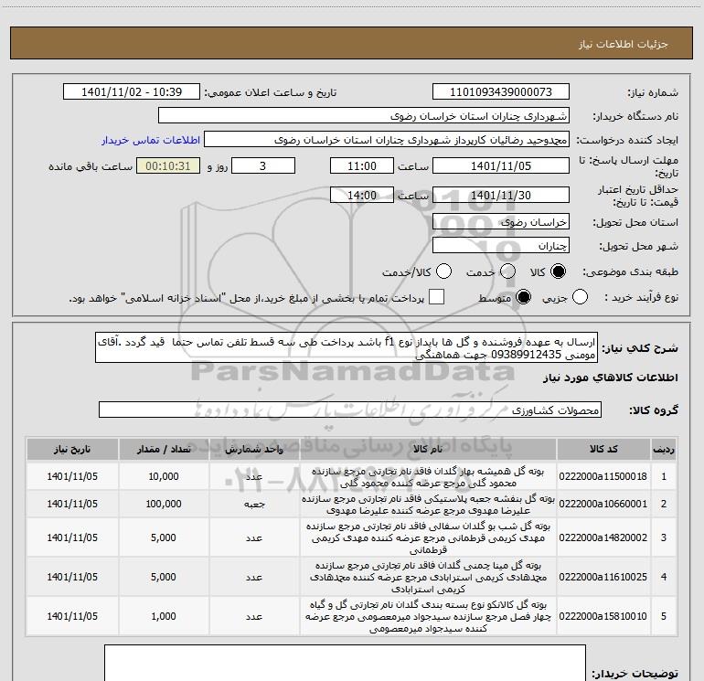
Task: Click the delivery city field چناران
Action: (501, 246)
